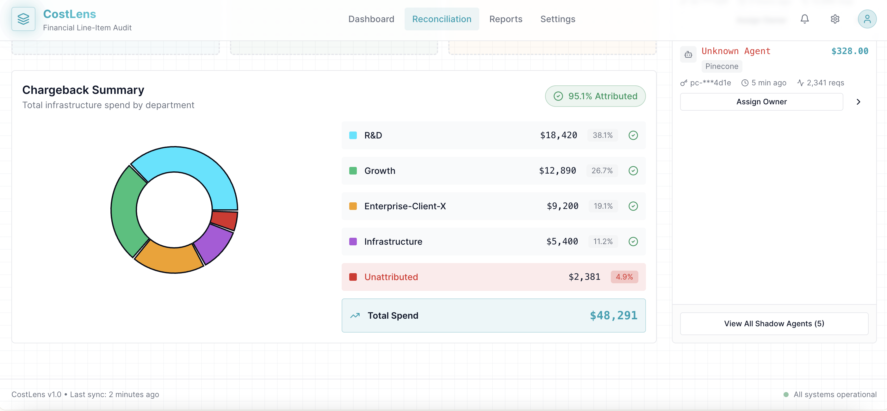Open the notifications bell
Viewport: 887px width, 411px height.
(804, 19)
